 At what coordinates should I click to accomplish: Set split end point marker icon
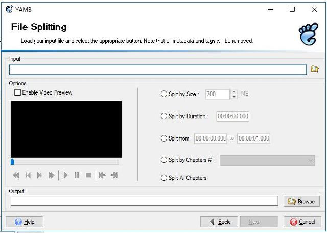[114, 175]
